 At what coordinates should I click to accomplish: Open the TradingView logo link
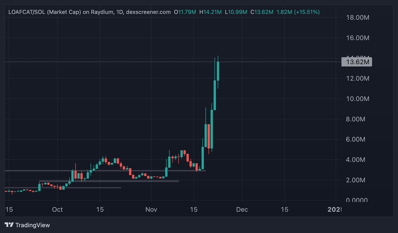click(x=28, y=225)
